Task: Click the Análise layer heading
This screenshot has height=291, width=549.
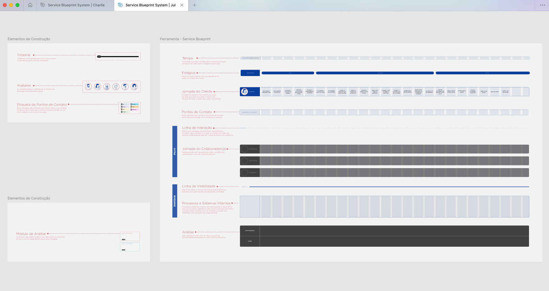Action: coord(188,232)
